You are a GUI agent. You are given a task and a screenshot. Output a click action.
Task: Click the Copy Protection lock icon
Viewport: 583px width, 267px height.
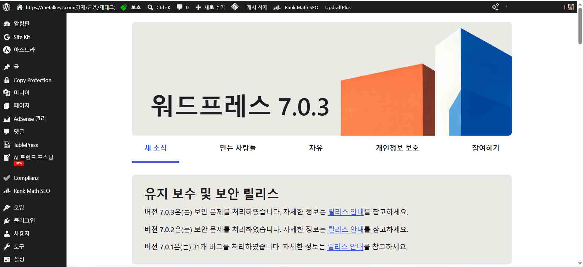[7, 80]
